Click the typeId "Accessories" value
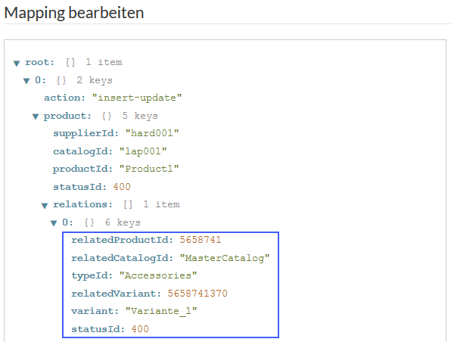451x342 pixels. point(158,275)
